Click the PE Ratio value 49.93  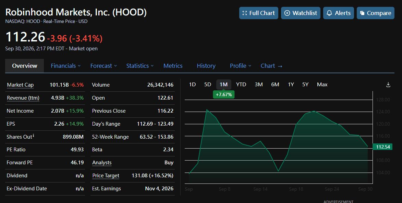(77, 150)
